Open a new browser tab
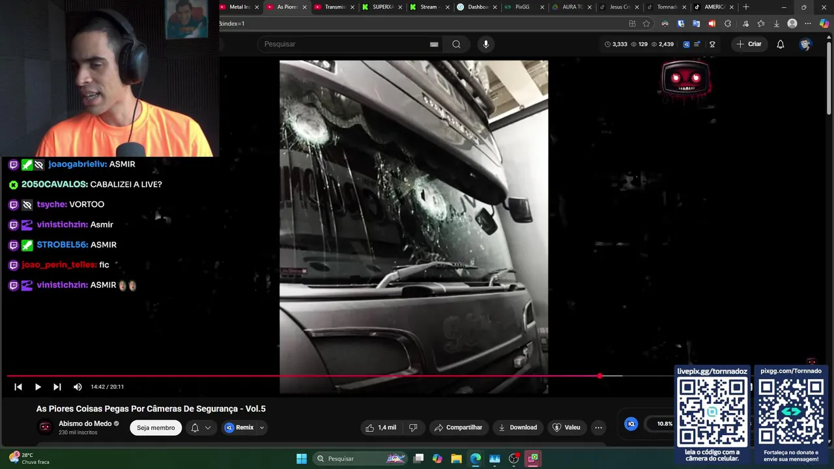Viewport: 834px width, 469px height. tap(746, 7)
